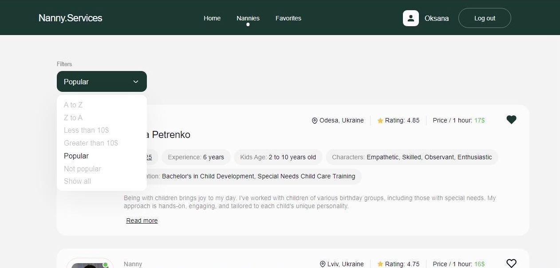The image size is (560, 268).
Task: Click the Experience: 6 years tag
Action: click(x=196, y=157)
